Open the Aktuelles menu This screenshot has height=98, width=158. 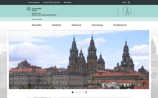pos(37,25)
